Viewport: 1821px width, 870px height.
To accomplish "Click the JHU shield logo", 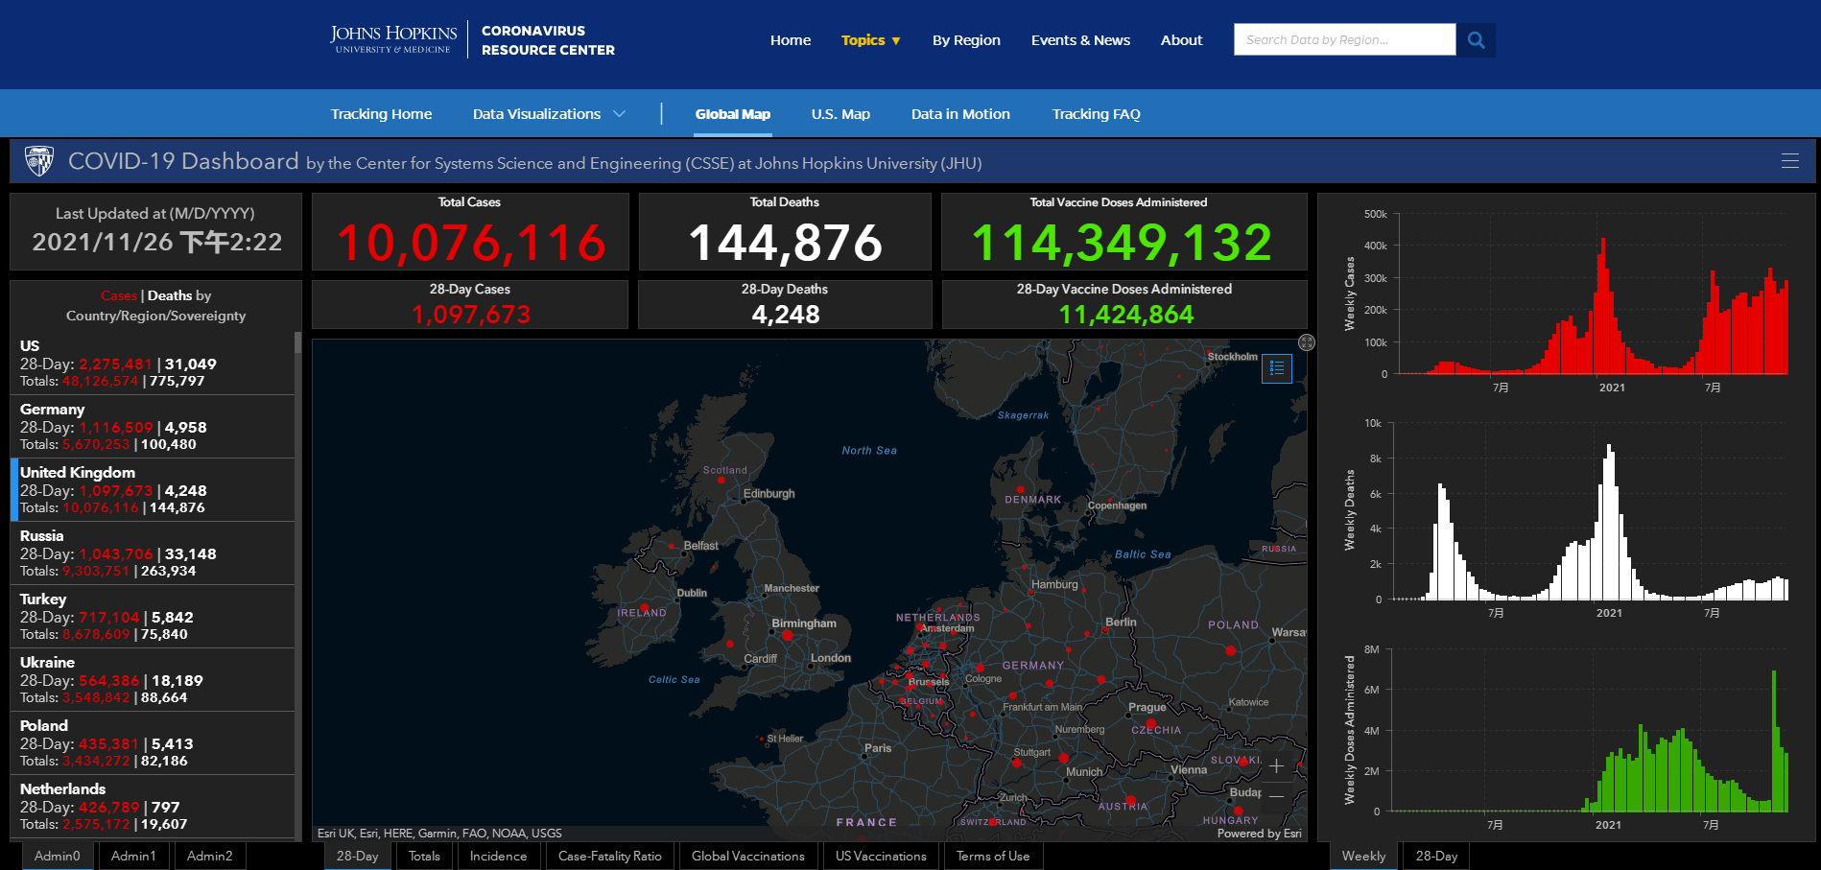I will (39, 161).
